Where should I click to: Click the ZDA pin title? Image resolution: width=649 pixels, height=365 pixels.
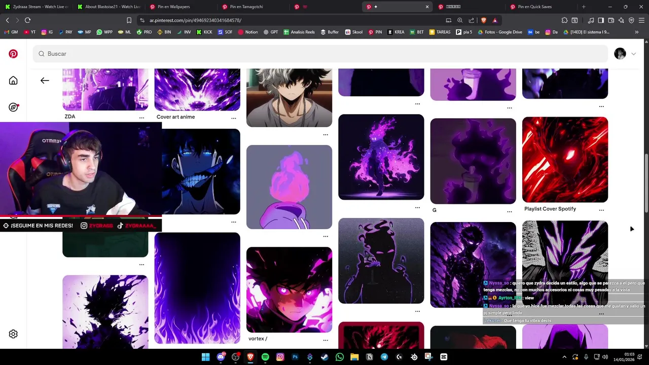click(x=69, y=117)
